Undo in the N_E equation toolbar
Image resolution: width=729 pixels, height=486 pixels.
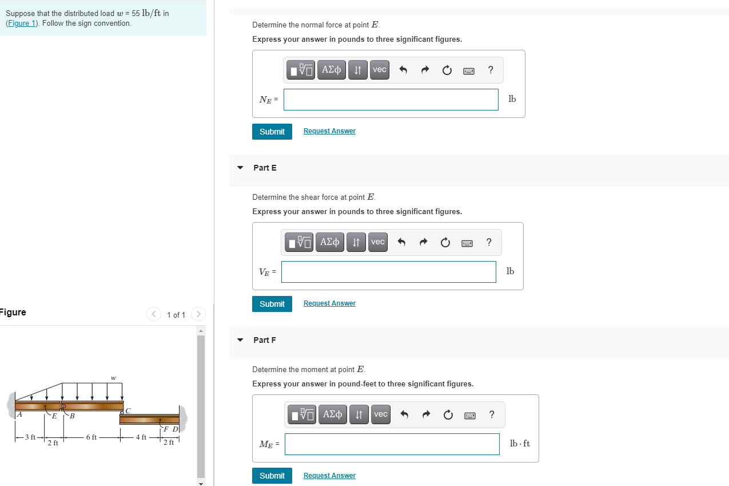click(404, 69)
